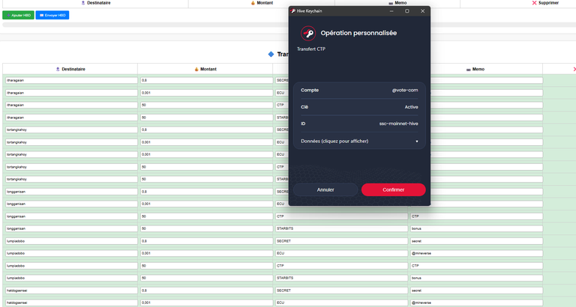This screenshot has width=576, height=307.
Task: Edit the CTP token field in the lumpiadobo row
Action: 342,266
